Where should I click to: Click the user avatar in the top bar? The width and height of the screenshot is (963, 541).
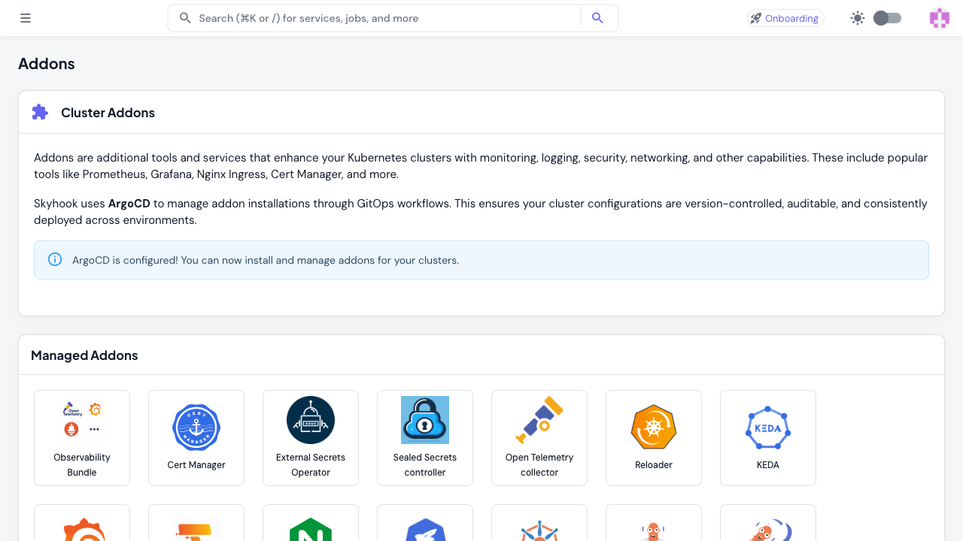click(939, 17)
